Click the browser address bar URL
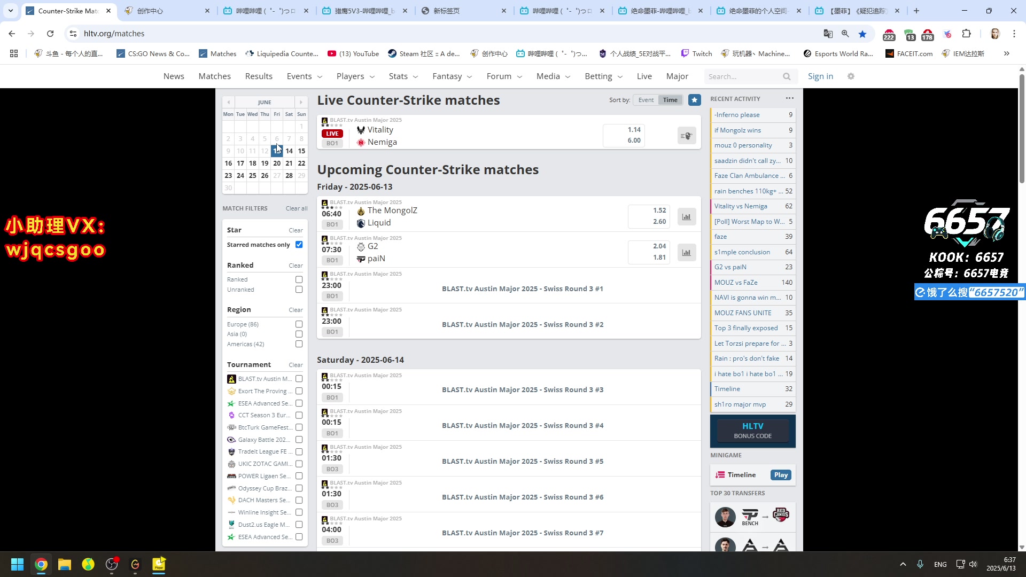1026x577 pixels. tap(114, 34)
